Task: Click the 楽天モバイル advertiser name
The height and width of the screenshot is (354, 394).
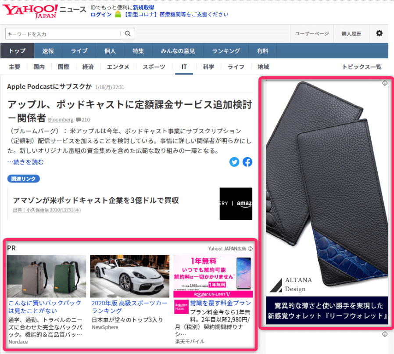Action: 190,341
